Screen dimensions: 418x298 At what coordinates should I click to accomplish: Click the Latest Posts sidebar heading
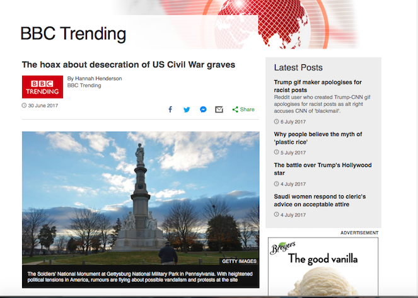(298, 67)
